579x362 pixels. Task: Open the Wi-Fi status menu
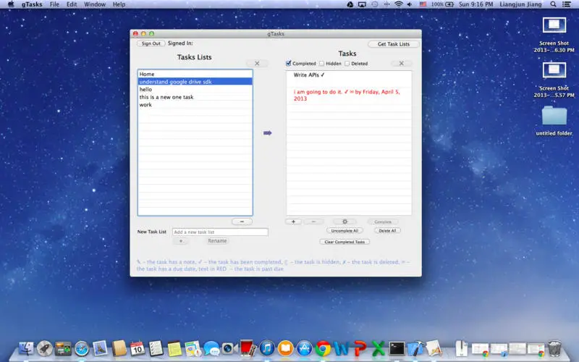(x=399, y=4)
